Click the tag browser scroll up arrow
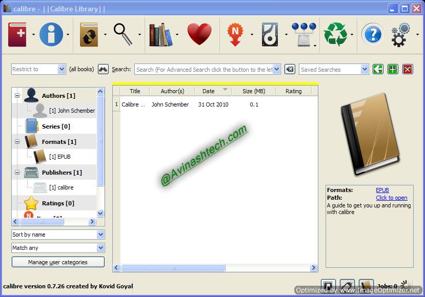 [100, 92]
